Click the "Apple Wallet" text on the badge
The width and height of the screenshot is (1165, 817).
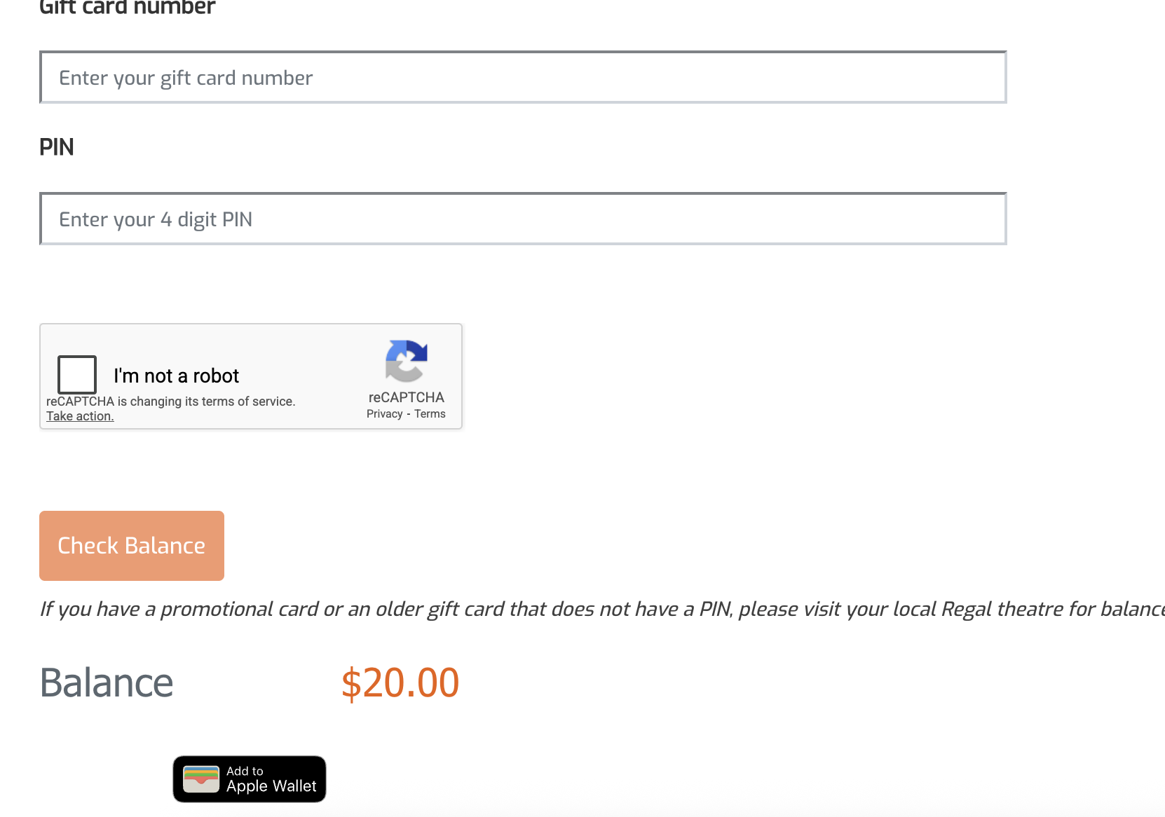pyautogui.click(x=271, y=787)
